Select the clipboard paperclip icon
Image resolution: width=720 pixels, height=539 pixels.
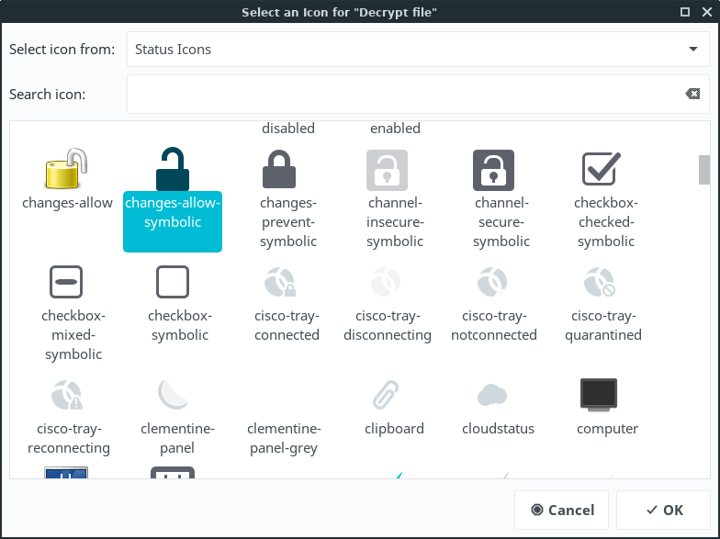(x=387, y=395)
